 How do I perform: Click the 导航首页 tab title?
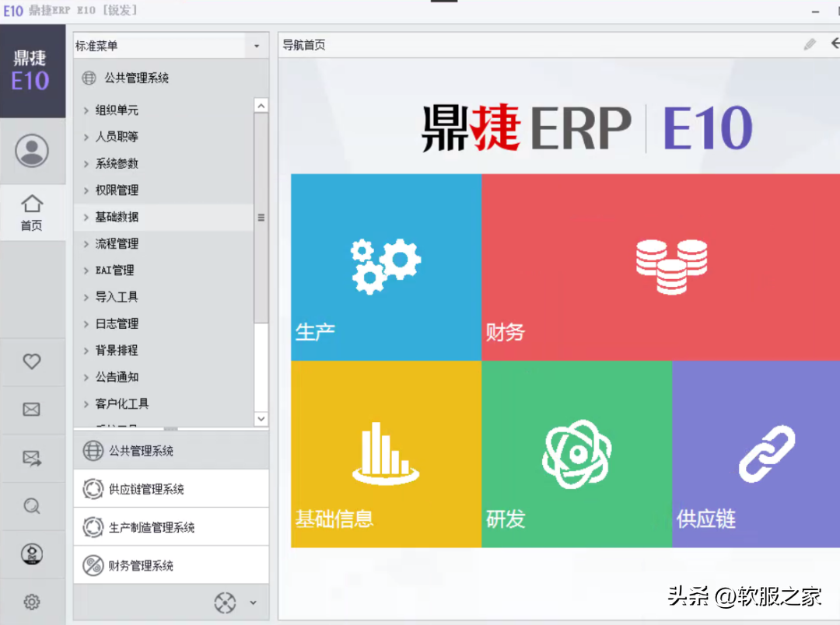pos(304,45)
